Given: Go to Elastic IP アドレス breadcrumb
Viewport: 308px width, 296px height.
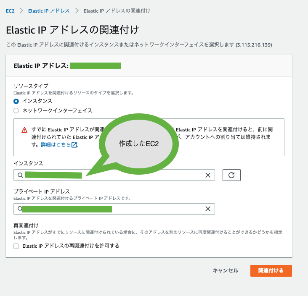Looking at the screenshot, I should [x=49, y=11].
